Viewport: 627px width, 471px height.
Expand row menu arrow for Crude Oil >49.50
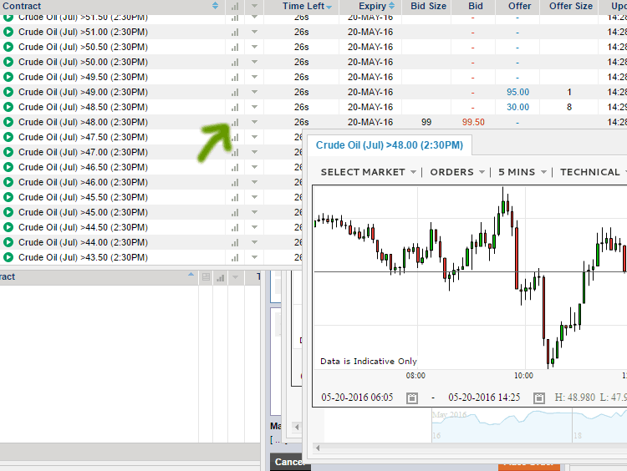click(255, 77)
